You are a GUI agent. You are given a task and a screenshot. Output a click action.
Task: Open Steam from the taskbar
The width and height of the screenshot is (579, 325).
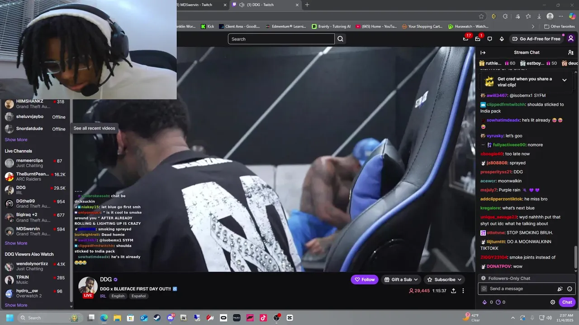pos(157,318)
